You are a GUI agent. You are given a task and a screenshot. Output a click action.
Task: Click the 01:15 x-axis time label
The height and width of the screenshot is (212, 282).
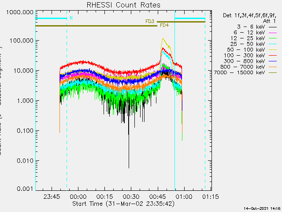pos(211,196)
